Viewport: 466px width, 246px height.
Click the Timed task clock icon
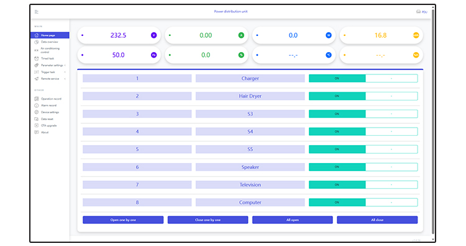pyautogui.click(x=37, y=58)
